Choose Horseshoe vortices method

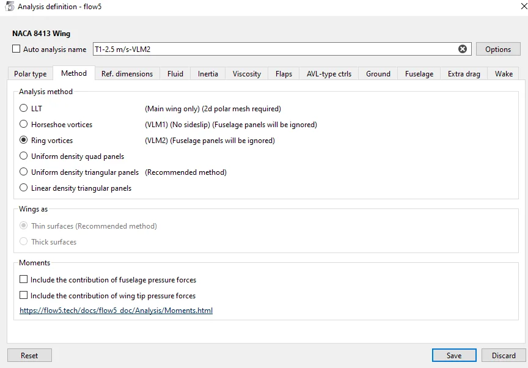(x=24, y=124)
